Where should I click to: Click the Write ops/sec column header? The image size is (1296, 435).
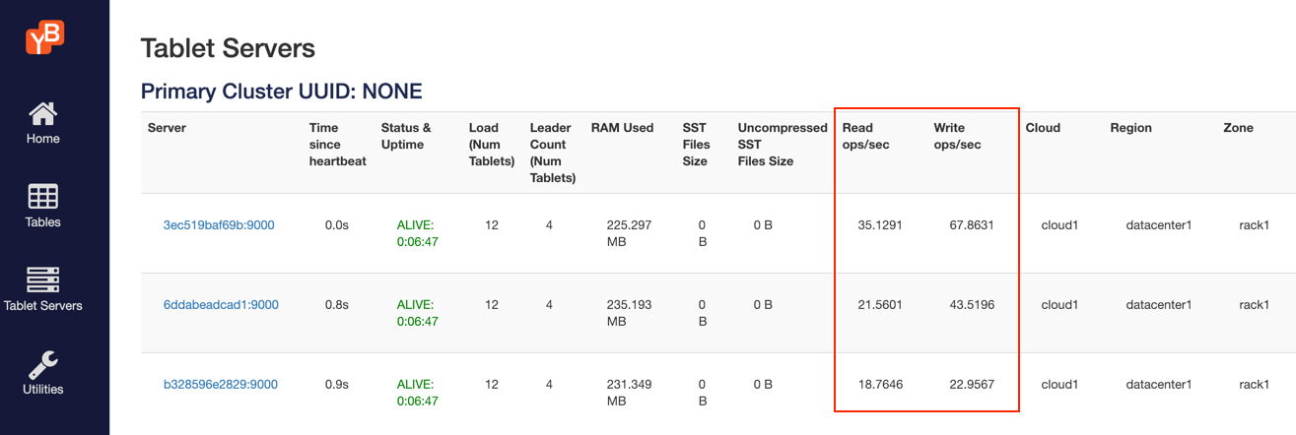[x=957, y=136]
